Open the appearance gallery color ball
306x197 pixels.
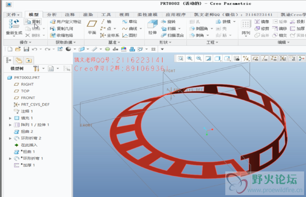point(68,49)
